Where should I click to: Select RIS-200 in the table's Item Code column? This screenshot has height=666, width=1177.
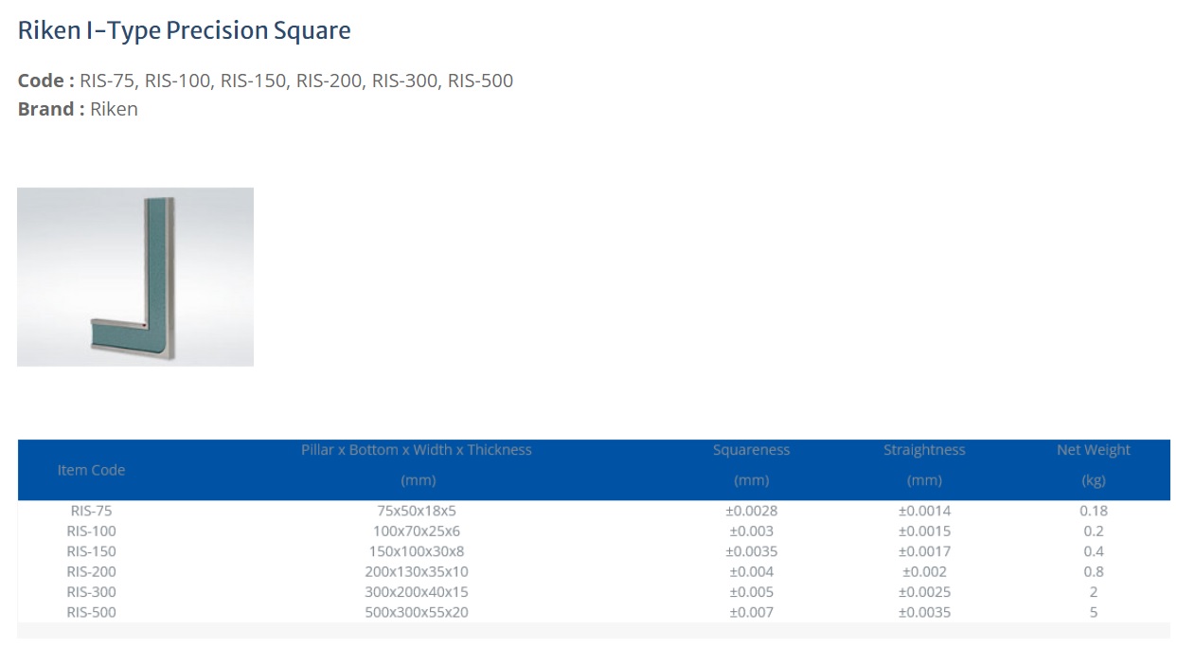[x=91, y=571]
